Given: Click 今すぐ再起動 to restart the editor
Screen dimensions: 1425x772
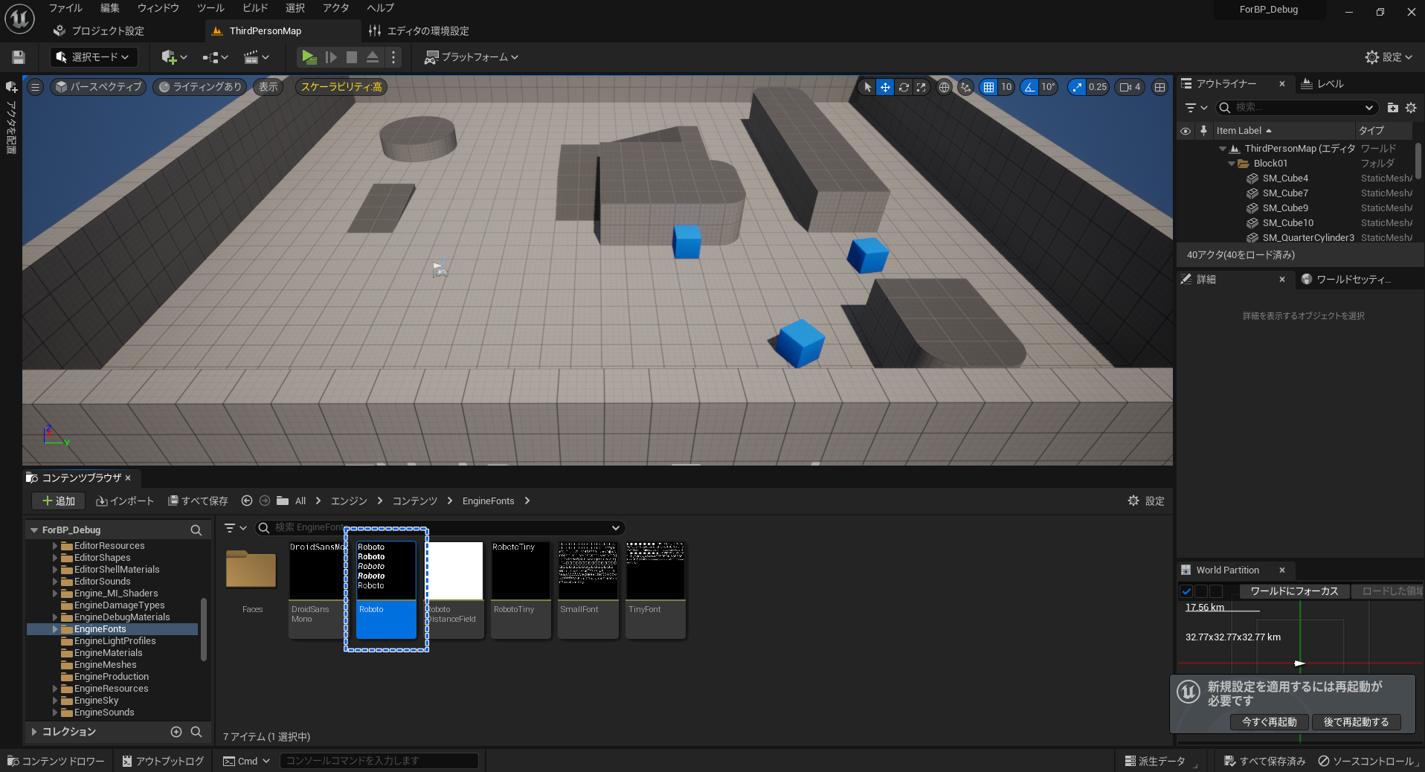Looking at the screenshot, I should [1268, 721].
